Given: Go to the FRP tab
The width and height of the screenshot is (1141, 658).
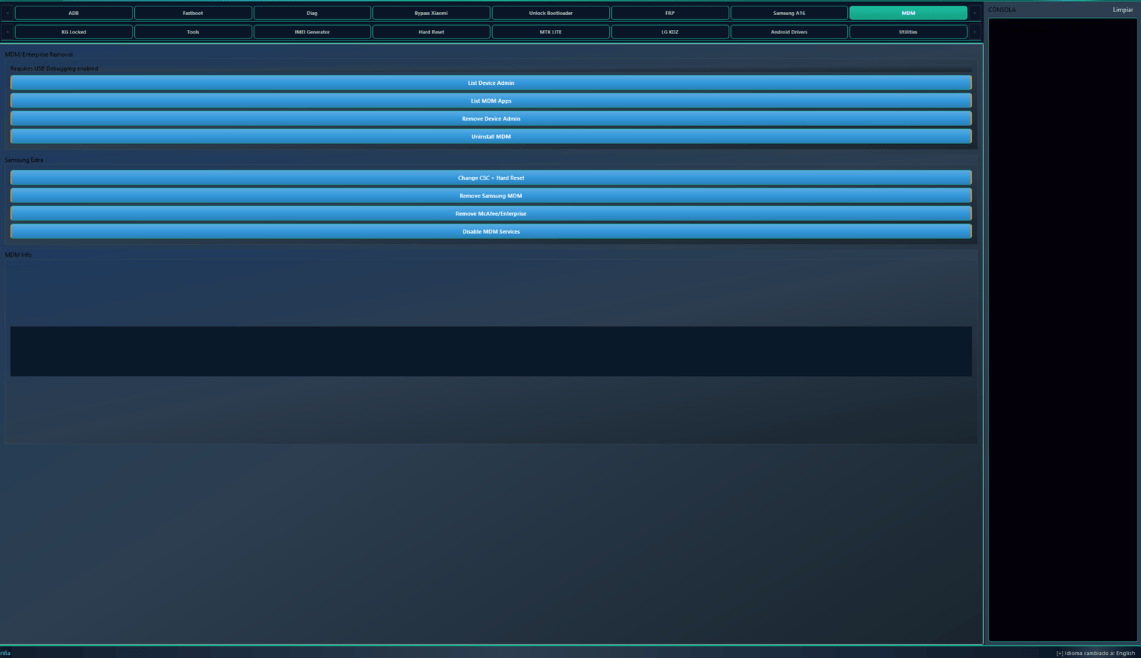Looking at the screenshot, I should click(670, 13).
